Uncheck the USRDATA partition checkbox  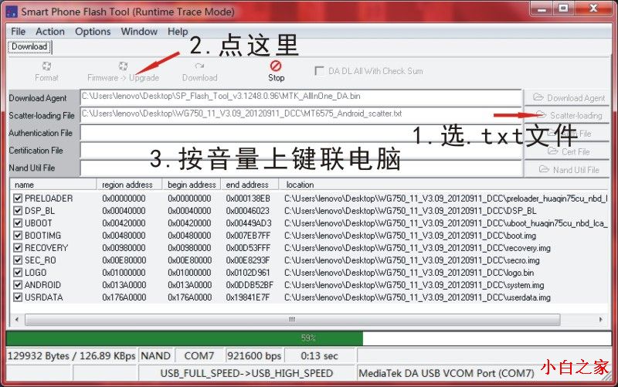click(18, 297)
